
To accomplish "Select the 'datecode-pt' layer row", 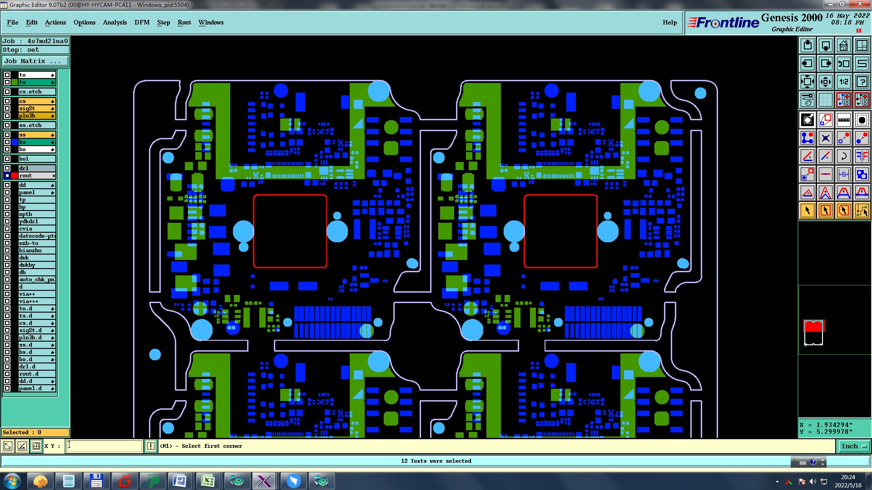I will click(37, 236).
